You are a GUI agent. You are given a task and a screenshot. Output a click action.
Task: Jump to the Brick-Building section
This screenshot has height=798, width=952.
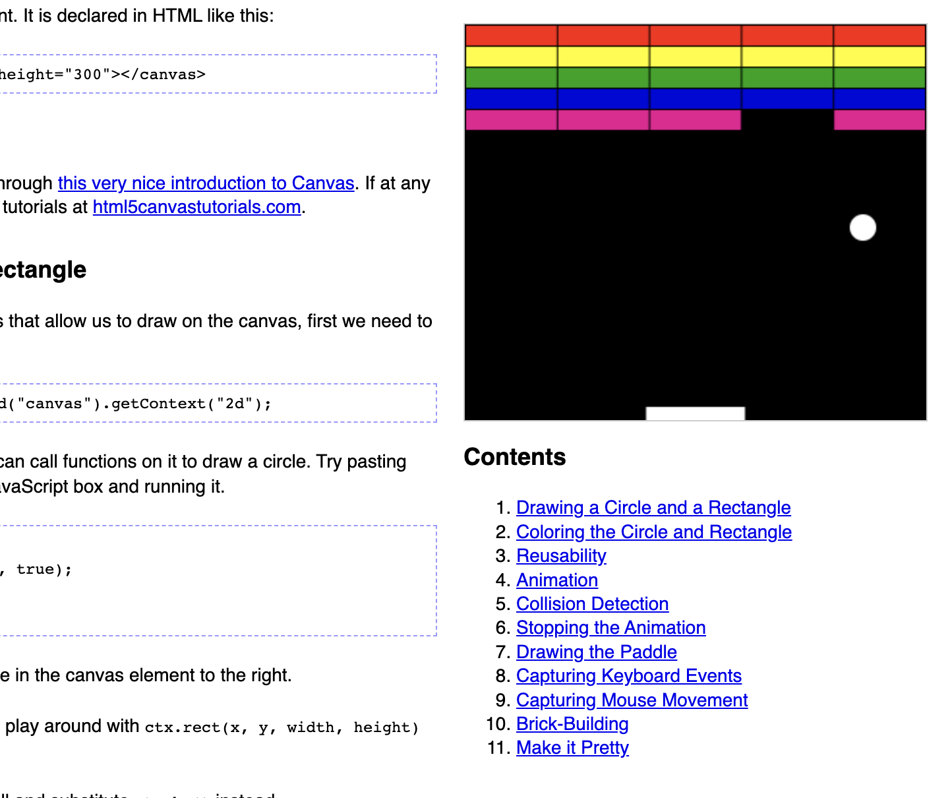(x=572, y=724)
